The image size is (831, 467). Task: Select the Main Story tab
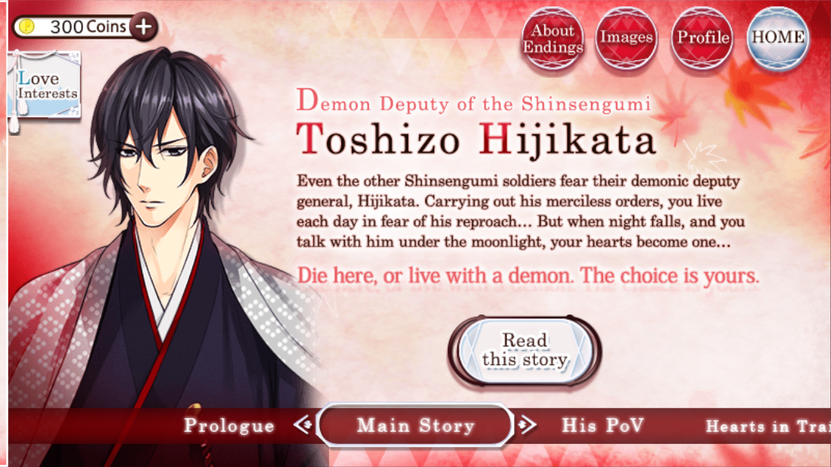[415, 426]
